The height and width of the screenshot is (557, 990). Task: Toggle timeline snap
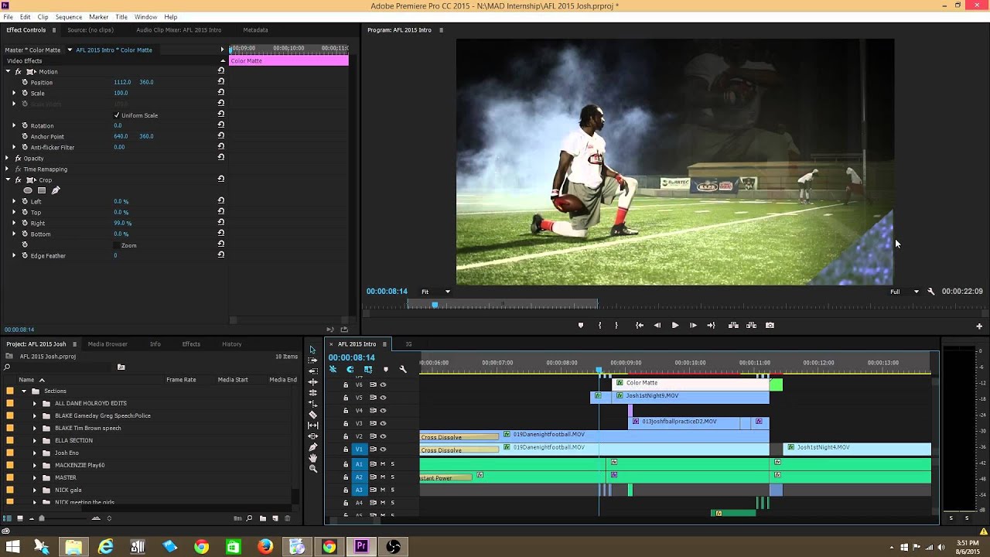coord(350,369)
